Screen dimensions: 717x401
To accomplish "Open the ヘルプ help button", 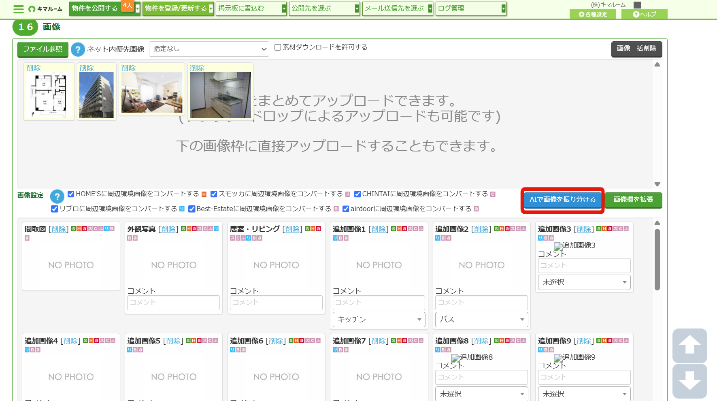I will pyautogui.click(x=645, y=14).
